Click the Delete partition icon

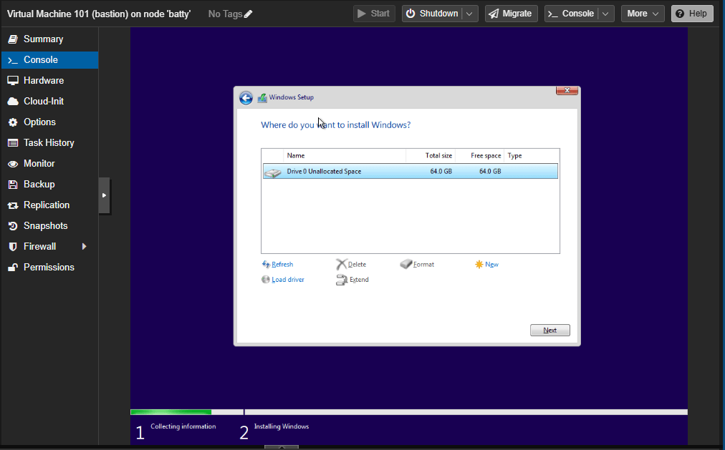342,265
